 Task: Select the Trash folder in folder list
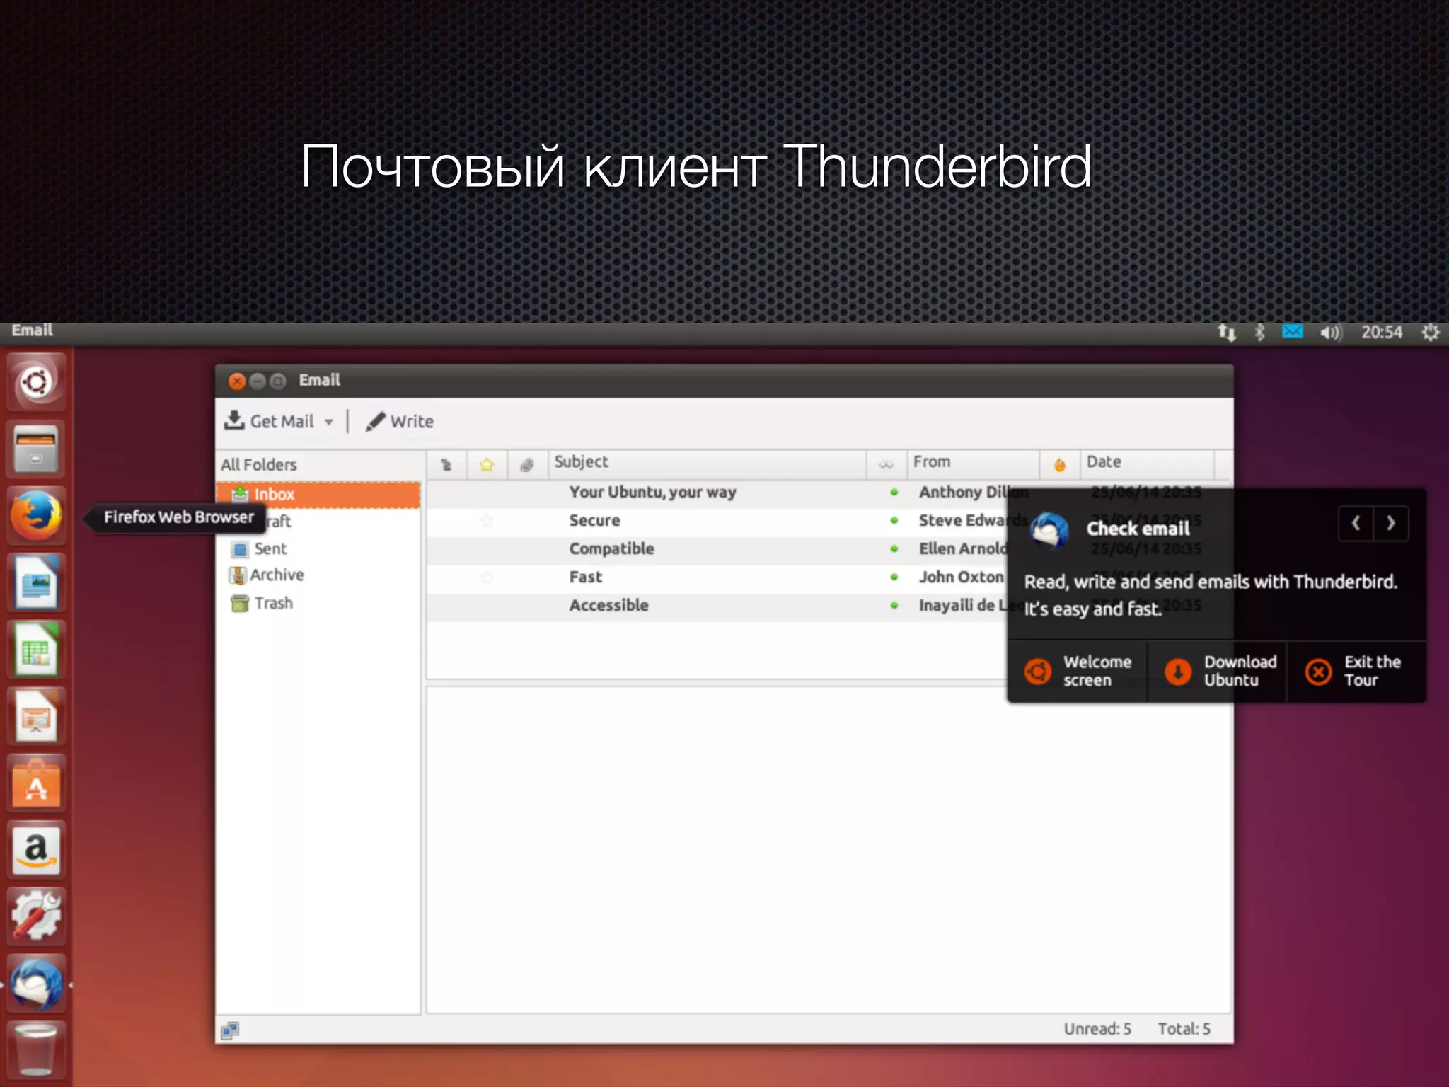point(262,604)
